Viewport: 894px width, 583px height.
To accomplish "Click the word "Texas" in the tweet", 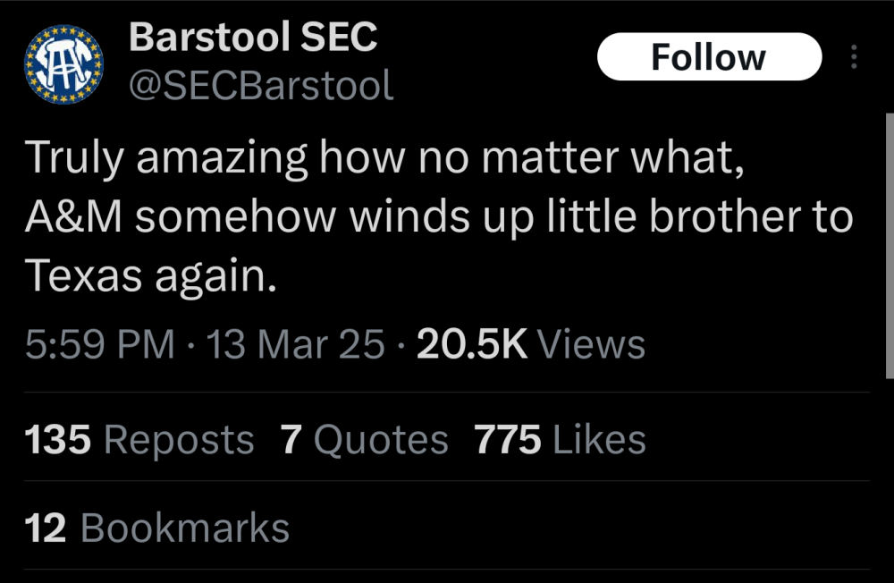I will 84,278.
